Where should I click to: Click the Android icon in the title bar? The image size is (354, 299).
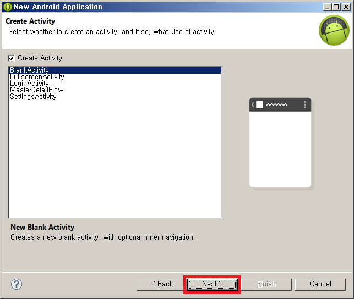point(8,7)
